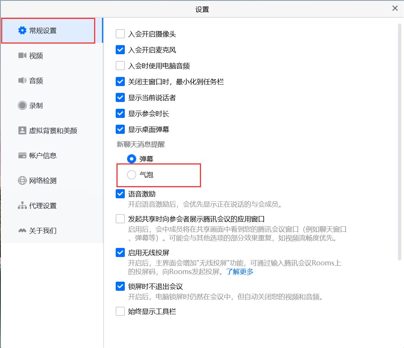Close the 设置 dialog window
The image size is (404, 348).
[x=395, y=8]
